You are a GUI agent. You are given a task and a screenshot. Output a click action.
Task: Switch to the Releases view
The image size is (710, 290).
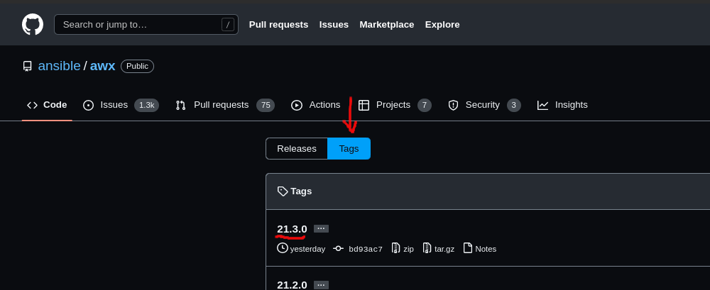(297, 149)
